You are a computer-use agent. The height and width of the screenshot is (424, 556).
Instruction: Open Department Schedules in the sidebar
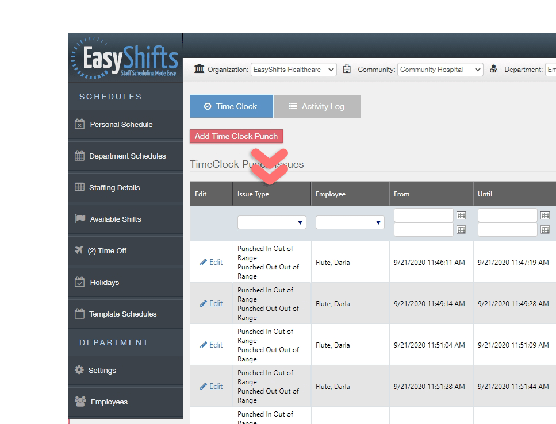click(125, 156)
